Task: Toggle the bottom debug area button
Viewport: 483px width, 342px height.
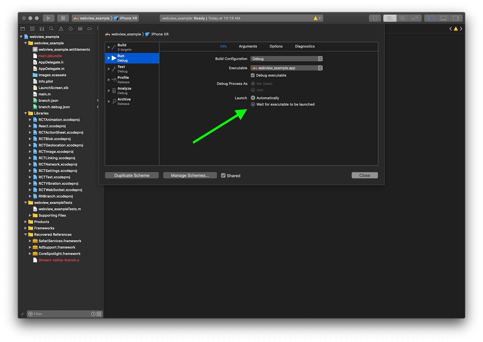Action: [443, 18]
